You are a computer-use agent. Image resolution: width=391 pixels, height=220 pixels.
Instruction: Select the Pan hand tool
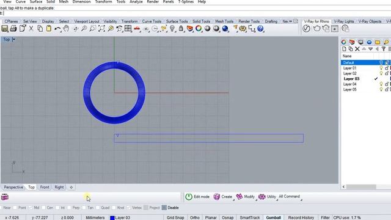66,29
